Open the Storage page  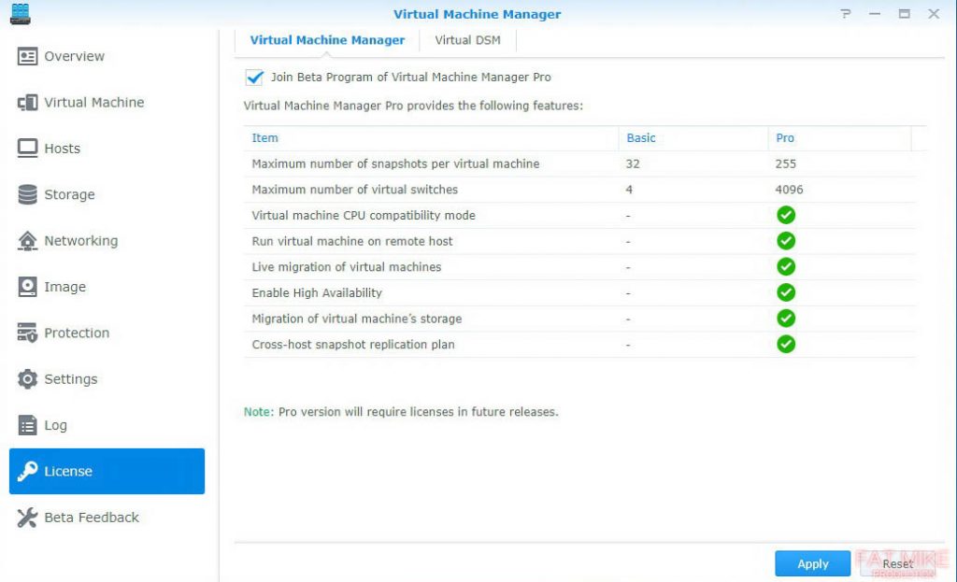click(x=107, y=194)
